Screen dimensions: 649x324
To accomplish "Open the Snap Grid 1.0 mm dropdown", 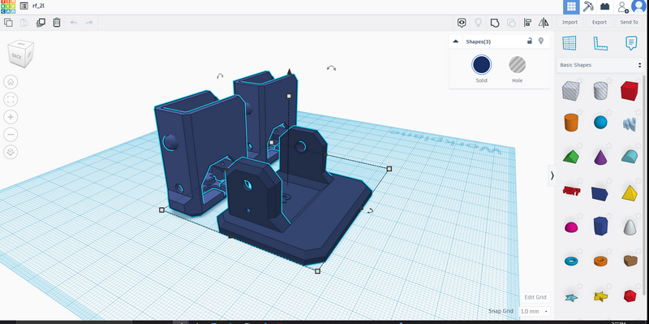I will tap(535, 311).
